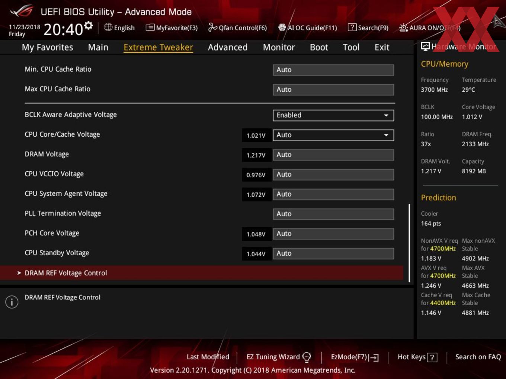This screenshot has width=506, height=379.
Task: Click Hot Keys question-mark icon
Action: 432,357
